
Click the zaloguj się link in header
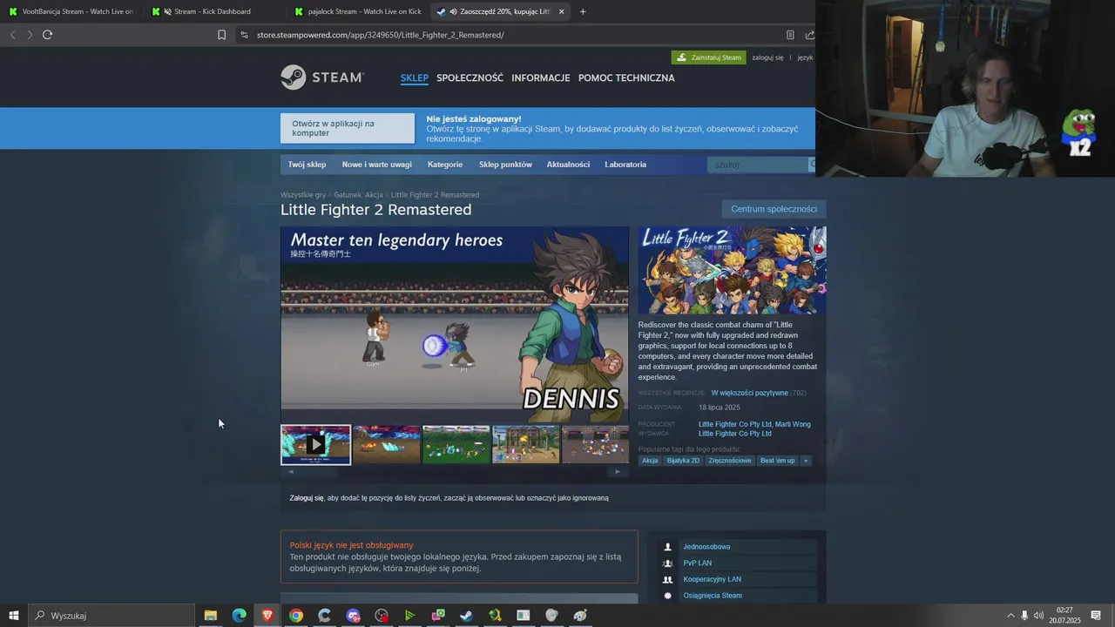767,57
